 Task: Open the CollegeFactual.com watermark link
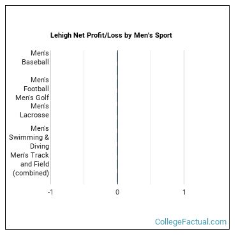point(191,222)
